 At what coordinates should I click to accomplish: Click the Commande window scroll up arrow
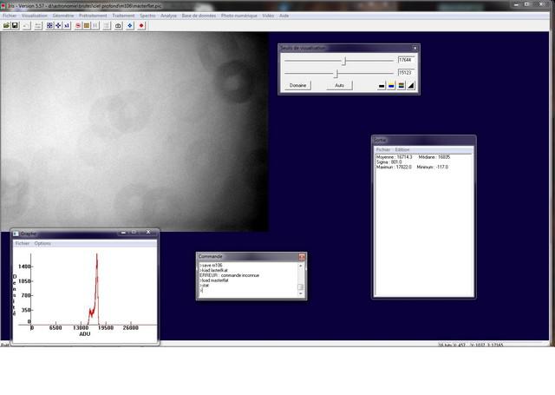pos(301,266)
